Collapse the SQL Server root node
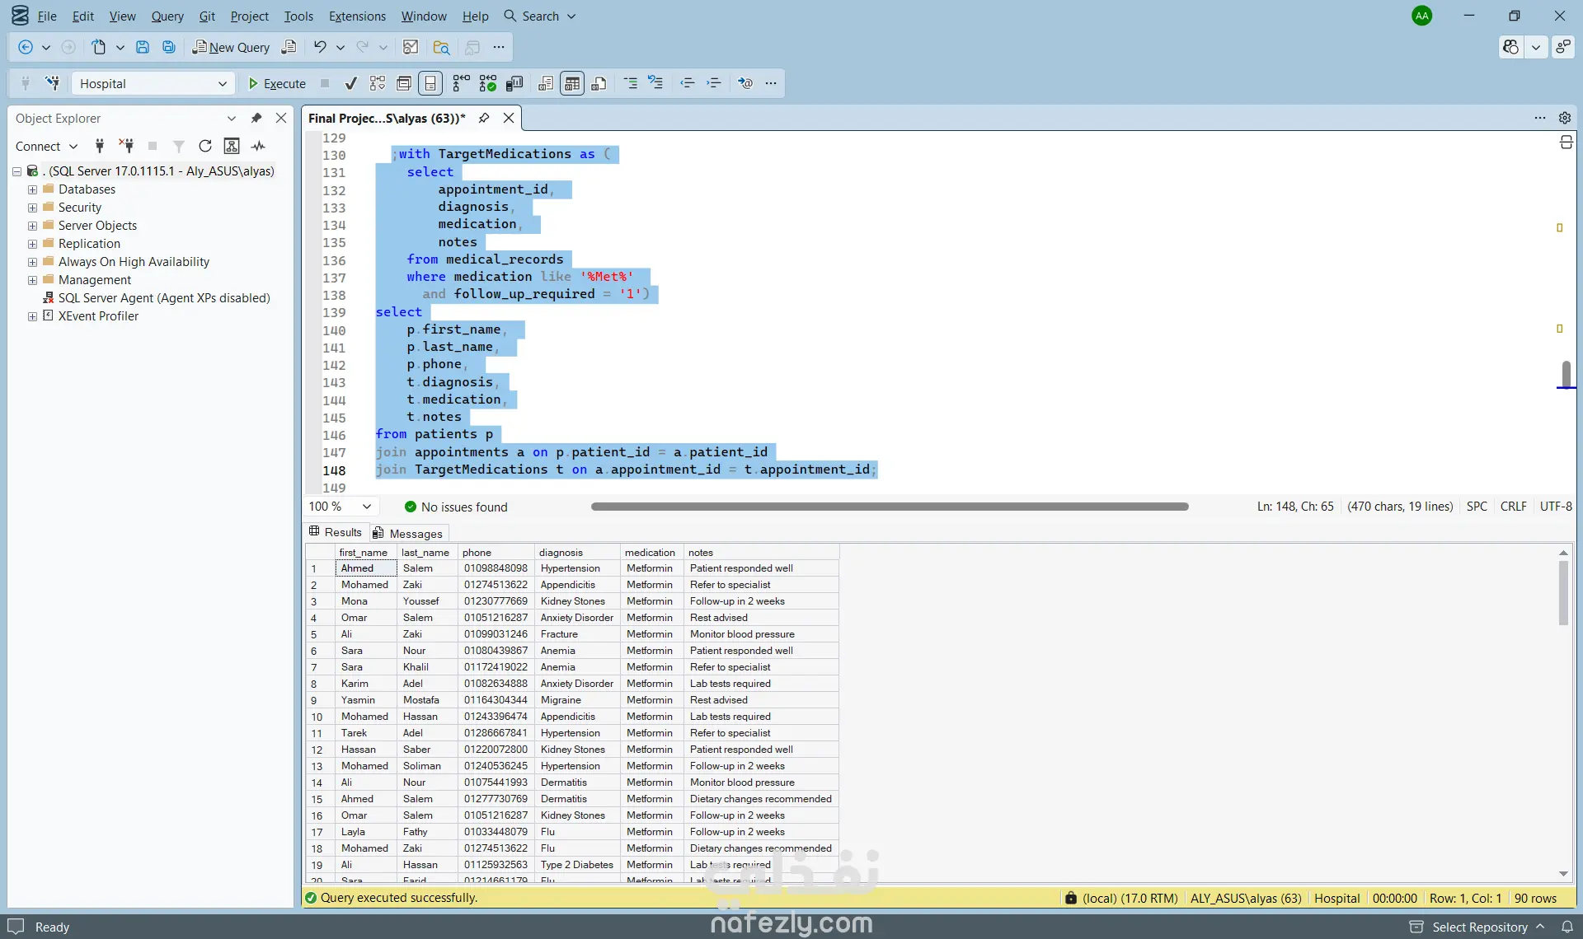Image resolution: width=1583 pixels, height=939 pixels. 16,171
